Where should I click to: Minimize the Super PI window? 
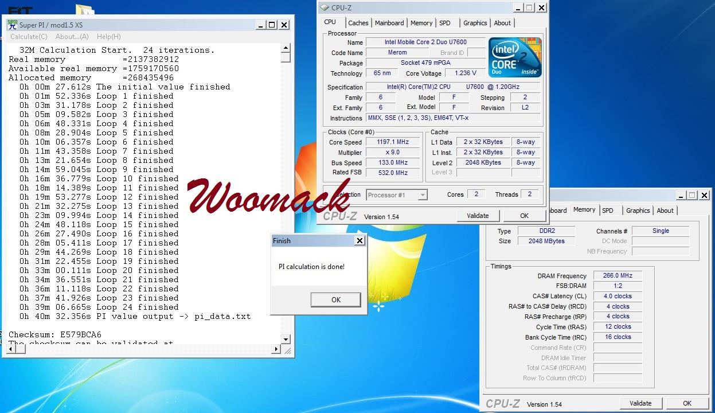pos(260,25)
